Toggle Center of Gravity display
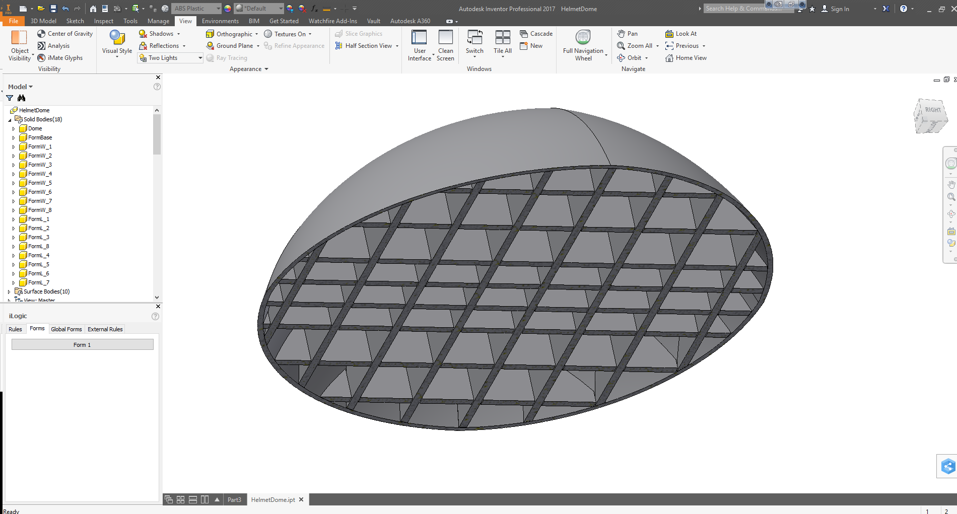The image size is (957, 514). [x=65, y=34]
